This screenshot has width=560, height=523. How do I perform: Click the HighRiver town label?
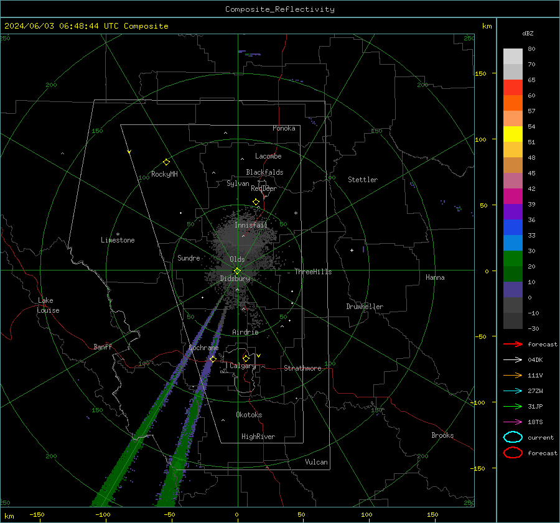[258, 437]
